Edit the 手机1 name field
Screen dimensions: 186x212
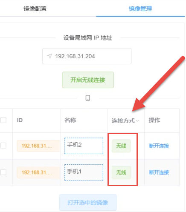click(84, 172)
